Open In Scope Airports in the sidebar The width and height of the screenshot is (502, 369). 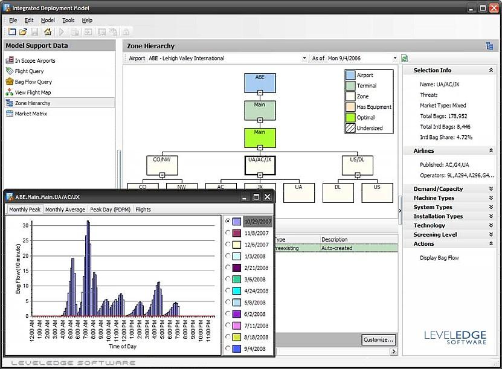pyautogui.click(x=34, y=61)
